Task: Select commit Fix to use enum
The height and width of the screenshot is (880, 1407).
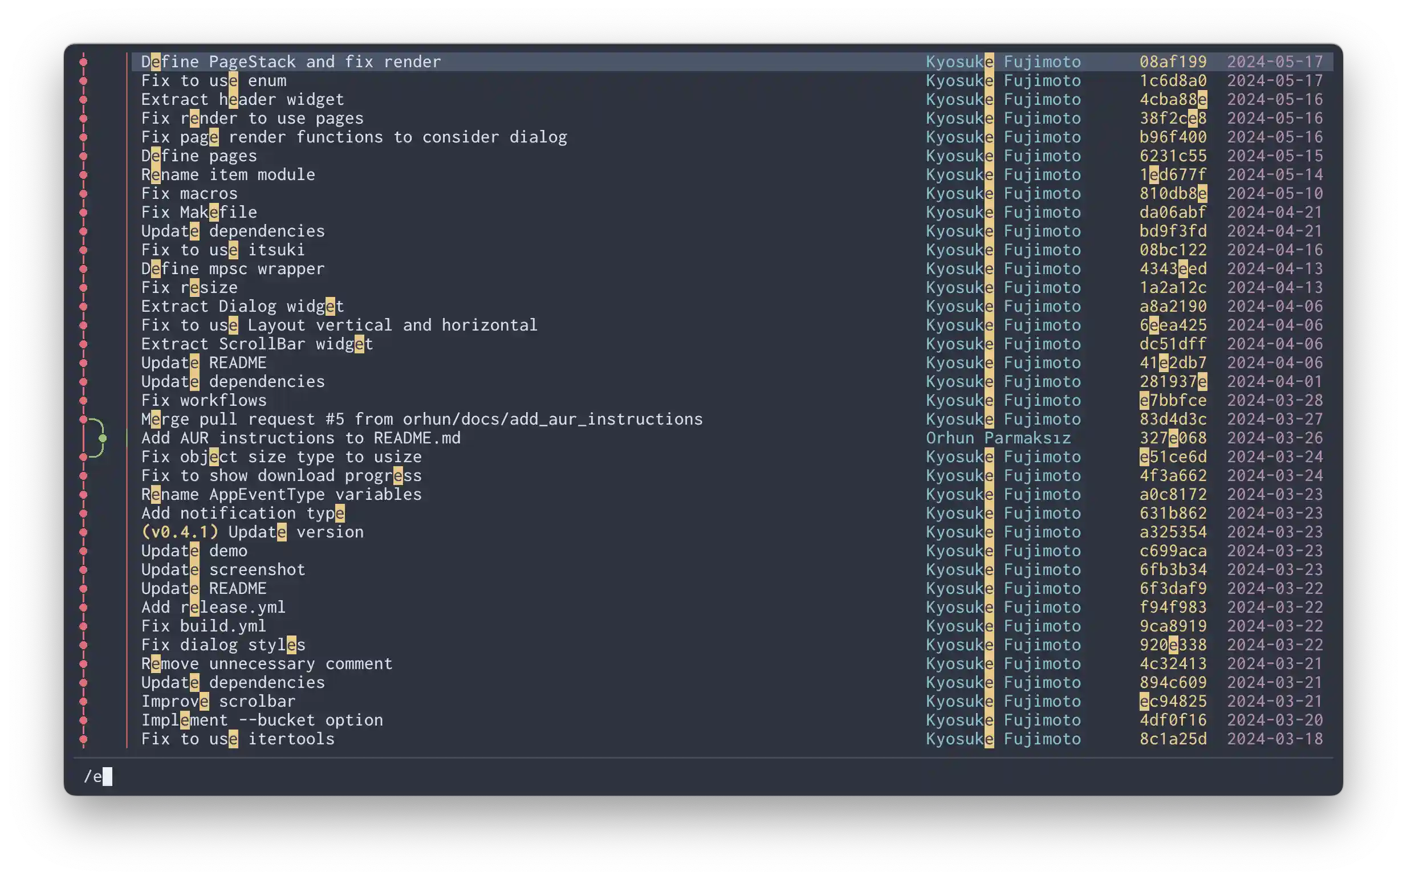Action: [214, 80]
